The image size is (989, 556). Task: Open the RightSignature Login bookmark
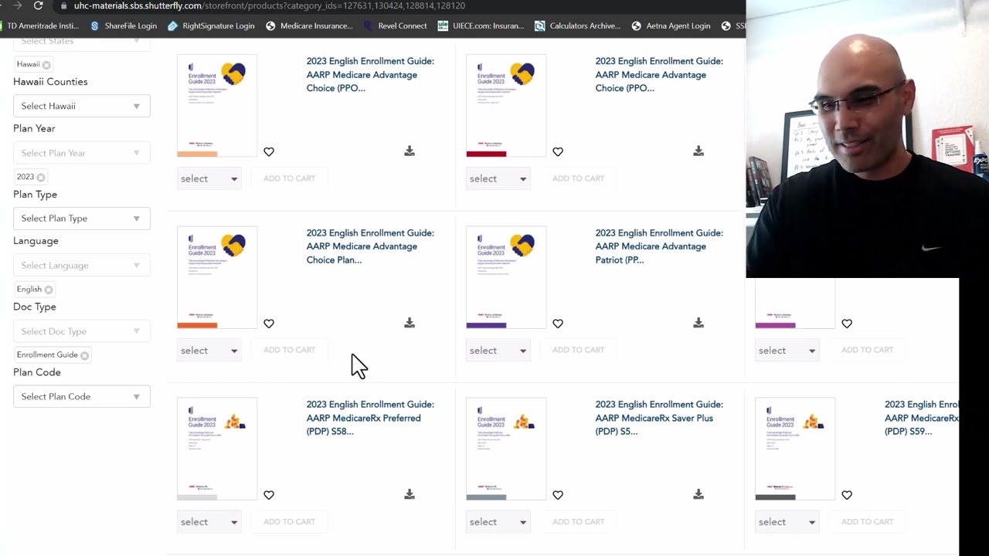coord(211,25)
